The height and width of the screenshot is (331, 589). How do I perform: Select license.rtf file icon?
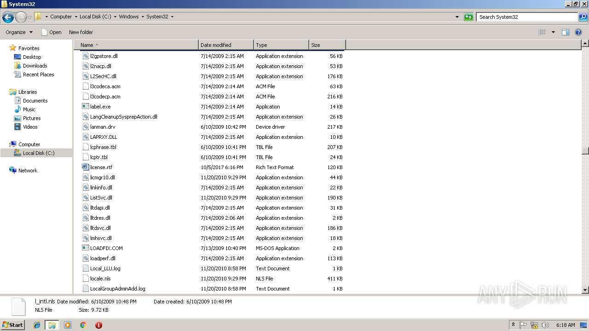click(x=86, y=167)
